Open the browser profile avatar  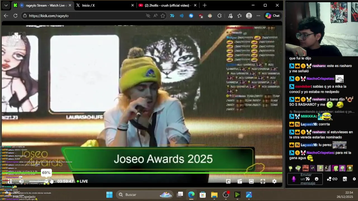[249, 16]
